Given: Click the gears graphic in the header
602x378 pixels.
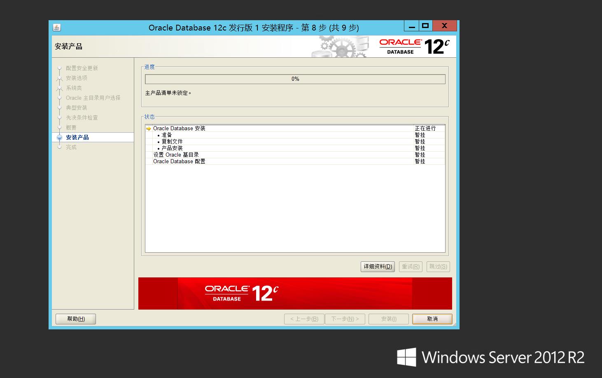Looking at the screenshot, I should coord(340,46).
